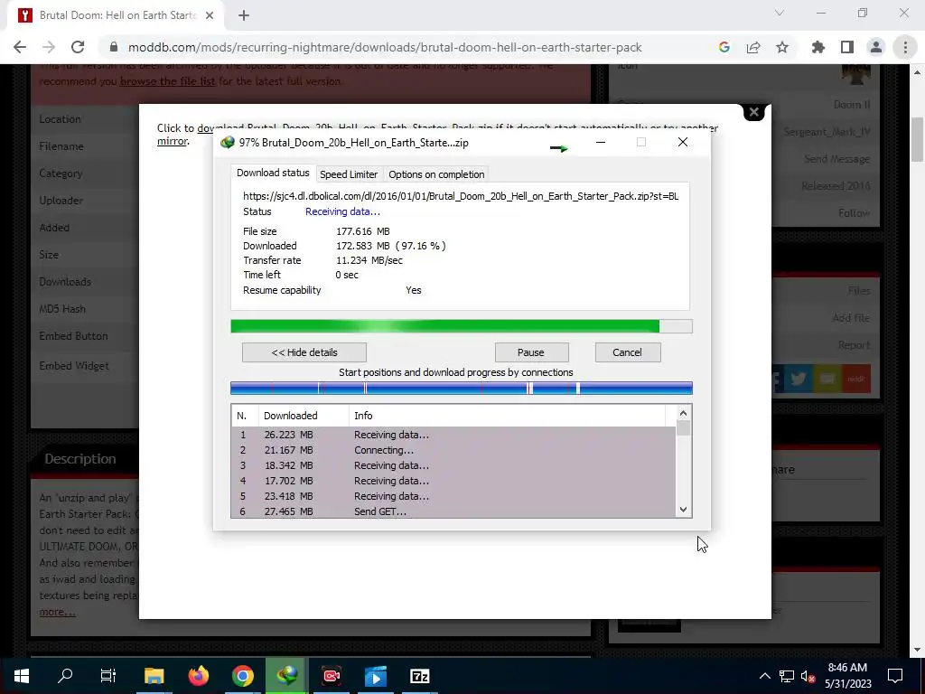This screenshot has width=925, height=694.
Task: Click the IDM icon in dialog title
Action: [x=227, y=142]
